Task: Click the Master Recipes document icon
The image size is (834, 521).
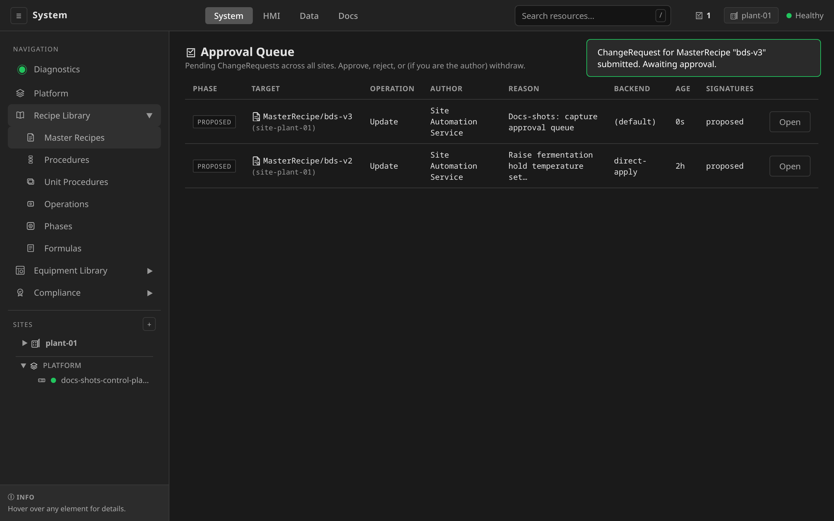Action: (x=31, y=137)
